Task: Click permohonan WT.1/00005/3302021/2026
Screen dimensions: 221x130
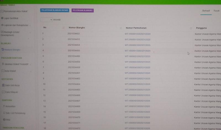Action: tap(137, 123)
